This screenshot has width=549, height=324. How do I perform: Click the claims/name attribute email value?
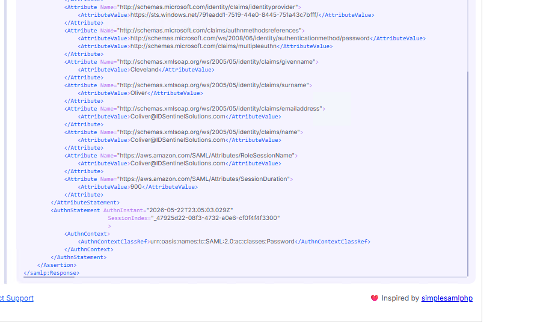[178, 140]
